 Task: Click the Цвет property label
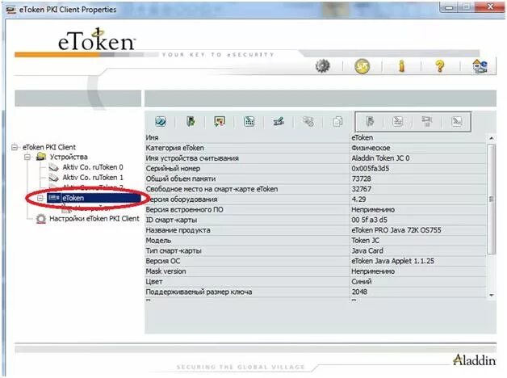tap(154, 282)
